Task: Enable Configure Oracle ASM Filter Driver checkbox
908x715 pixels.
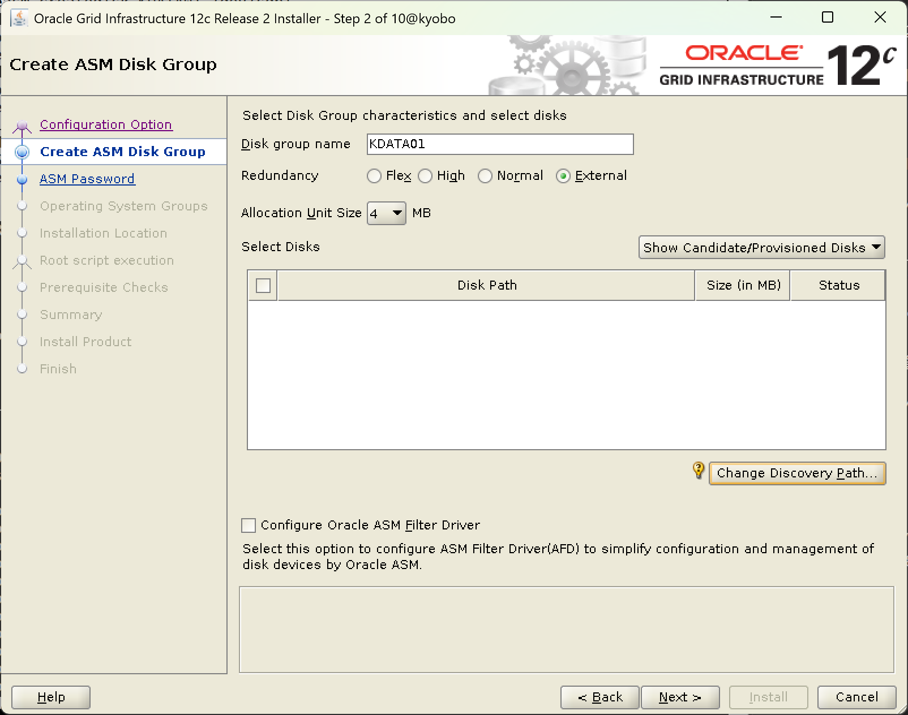Action: [248, 526]
